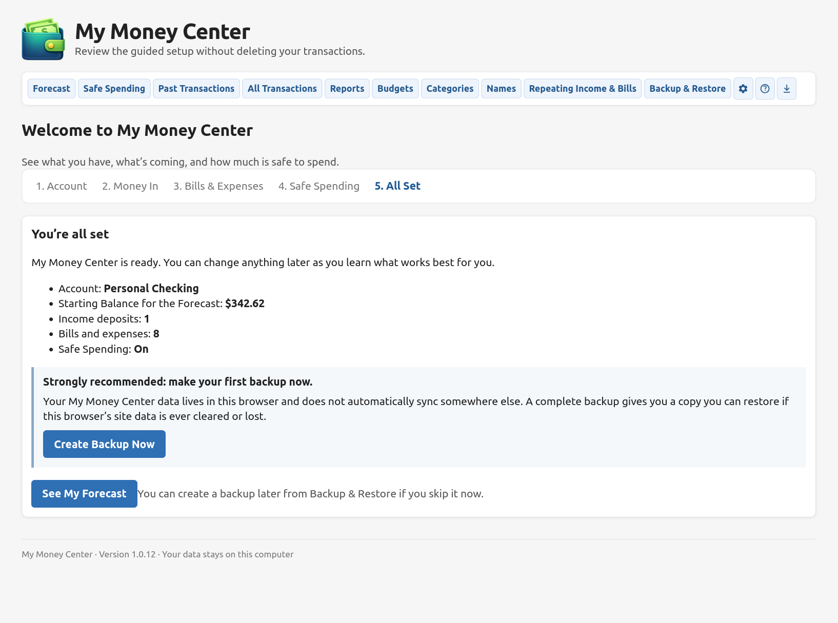The width and height of the screenshot is (838, 623).
Task: Click "Bills and expenses: 8" line
Action: (109, 334)
